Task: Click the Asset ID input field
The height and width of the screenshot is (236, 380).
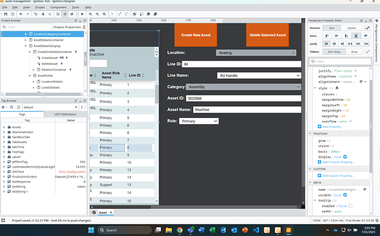Action: tap(243, 98)
